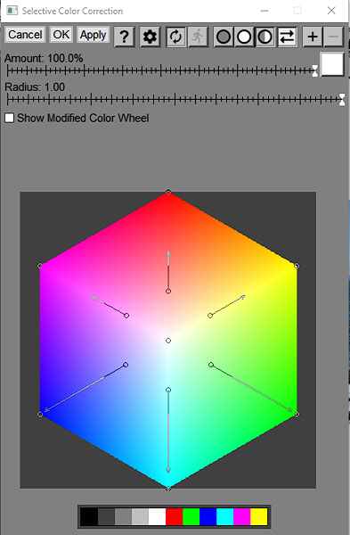Pick the cyan palette swatch

click(225, 516)
